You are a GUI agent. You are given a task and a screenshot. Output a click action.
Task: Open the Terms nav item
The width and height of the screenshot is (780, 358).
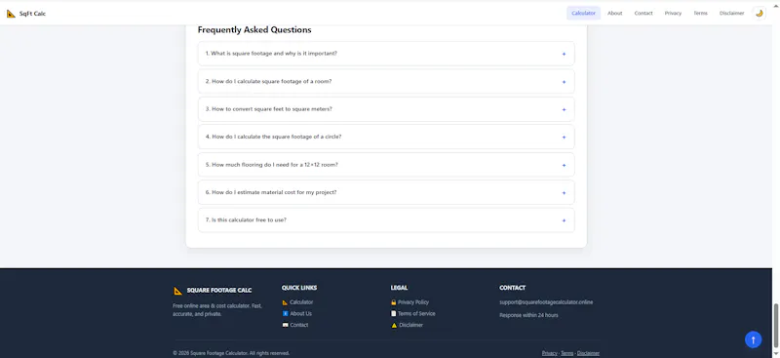coord(700,14)
